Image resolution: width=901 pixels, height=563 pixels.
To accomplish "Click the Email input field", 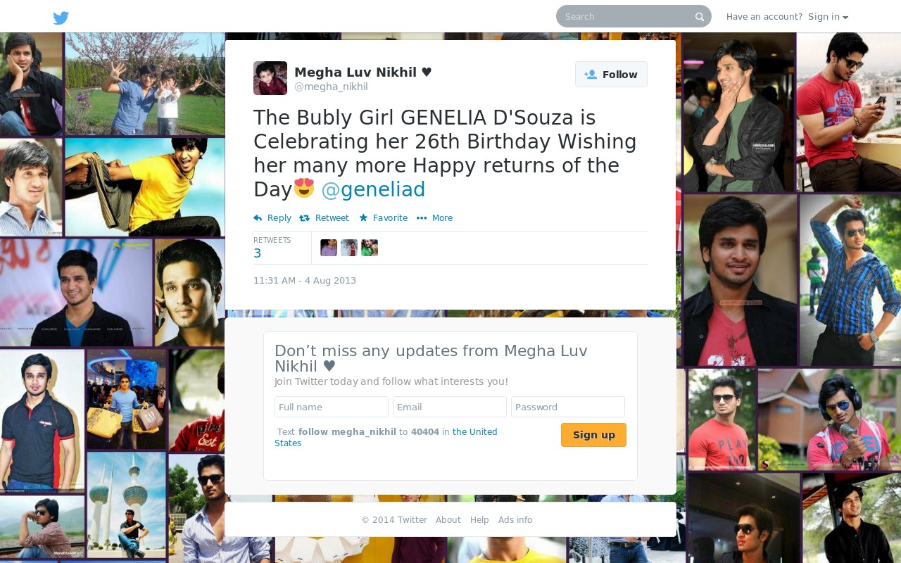I will (x=450, y=407).
